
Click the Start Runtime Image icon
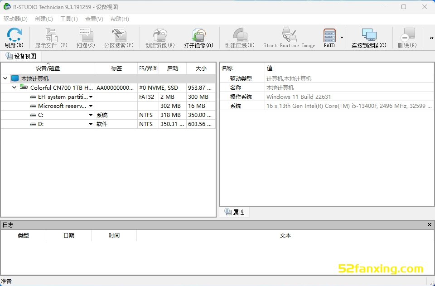click(289, 35)
